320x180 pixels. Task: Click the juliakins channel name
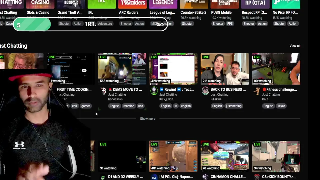[x=216, y=99]
